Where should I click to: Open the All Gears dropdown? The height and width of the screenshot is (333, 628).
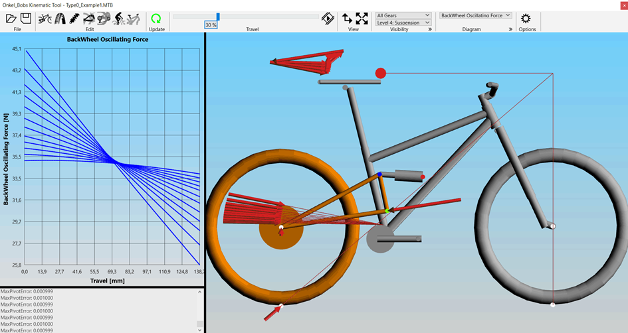click(403, 15)
